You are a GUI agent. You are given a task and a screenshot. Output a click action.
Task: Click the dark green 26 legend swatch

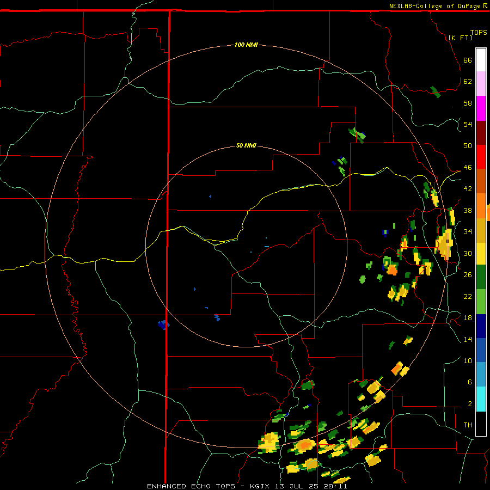click(x=481, y=277)
